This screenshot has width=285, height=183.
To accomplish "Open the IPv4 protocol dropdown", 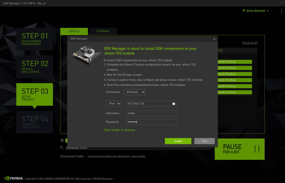I will pos(113,104).
